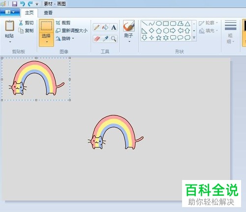Open the quick access toolbar customize arrow
The height and width of the screenshot is (212, 246).
pyautogui.click(x=37, y=4)
